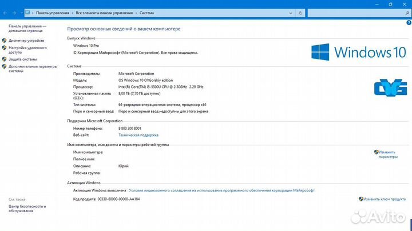Restore down the System window
The image size is (412, 231).
390,4
